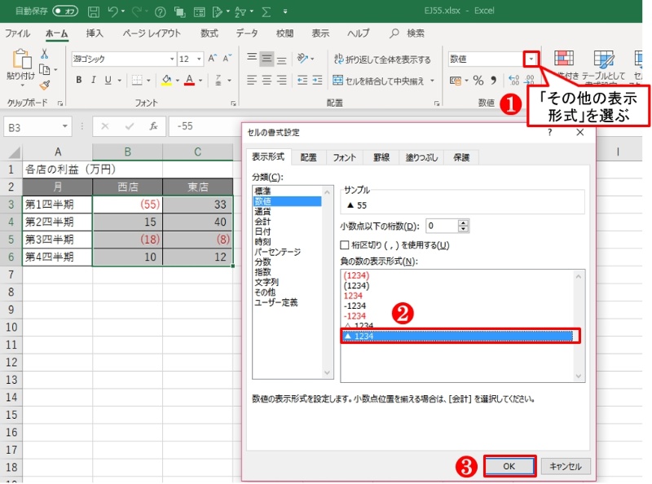652x484 pixels.
Task: Click テーブルとして書式設定 icon
Action: point(605,61)
